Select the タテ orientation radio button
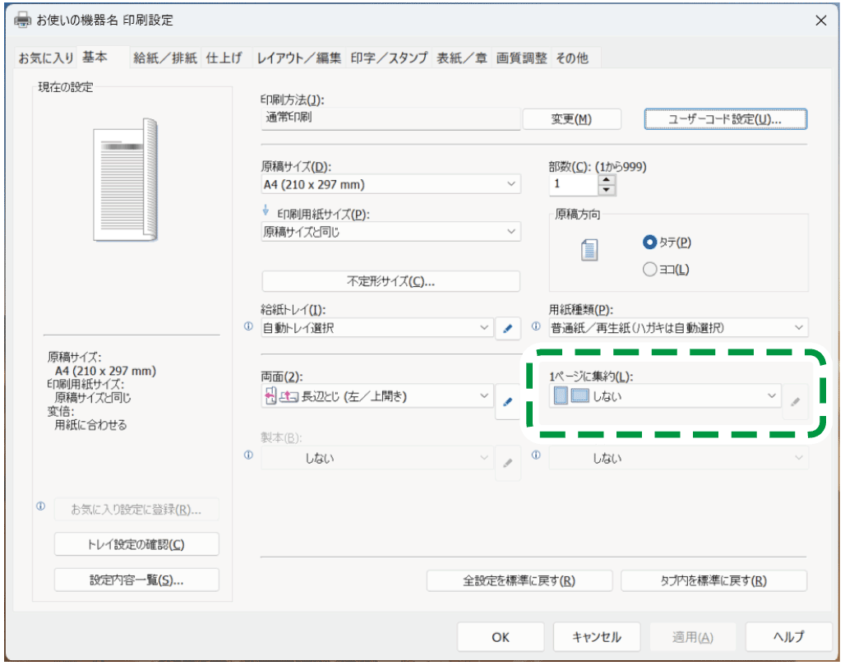Viewport: 845px width, 670px height. (x=650, y=243)
